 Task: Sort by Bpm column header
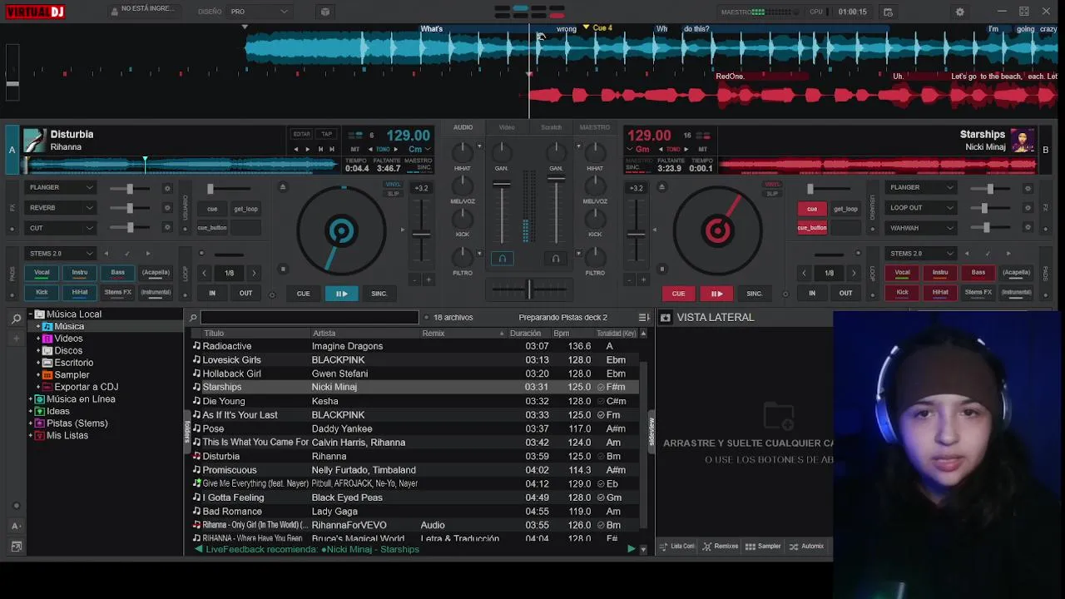click(x=562, y=333)
